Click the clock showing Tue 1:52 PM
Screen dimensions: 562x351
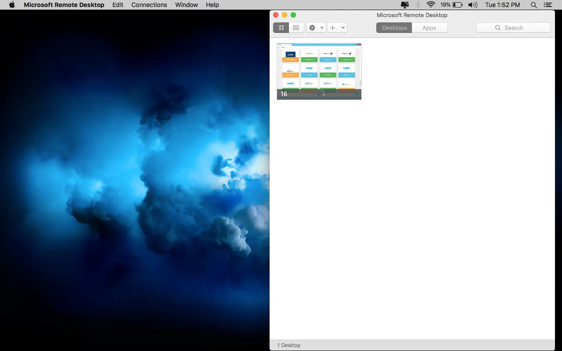click(x=503, y=5)
